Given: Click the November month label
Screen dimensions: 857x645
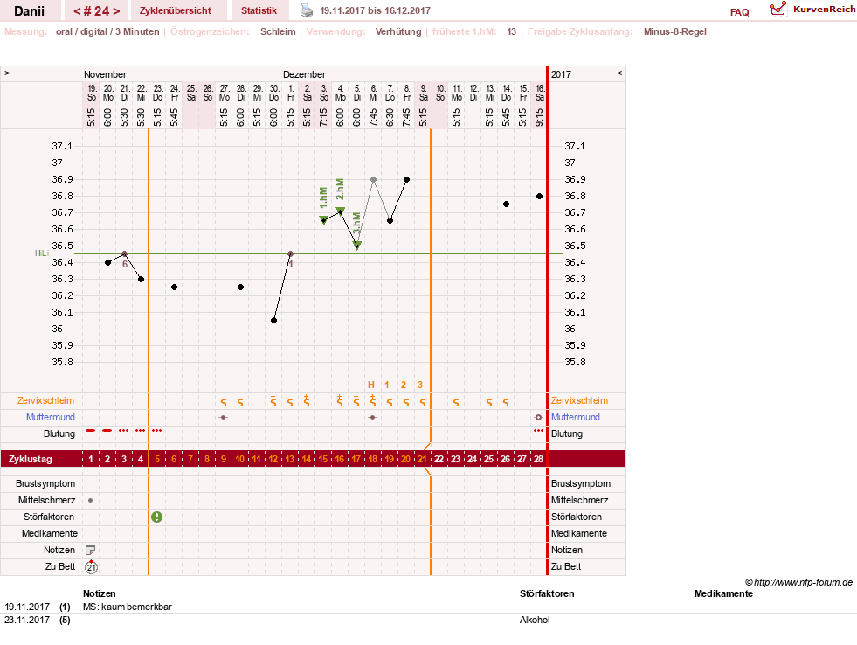Looking at the screenshot, I should click(105, 74).
